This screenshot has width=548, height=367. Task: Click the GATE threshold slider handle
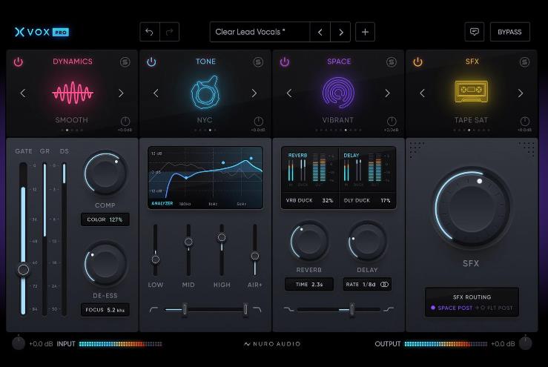pos(24,270)
